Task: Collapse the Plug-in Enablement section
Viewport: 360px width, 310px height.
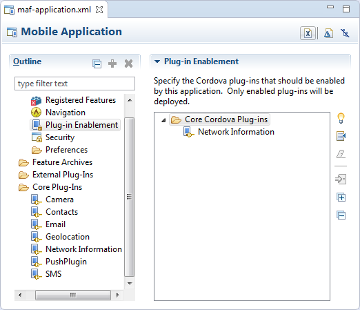Action: tap(157, 61)
